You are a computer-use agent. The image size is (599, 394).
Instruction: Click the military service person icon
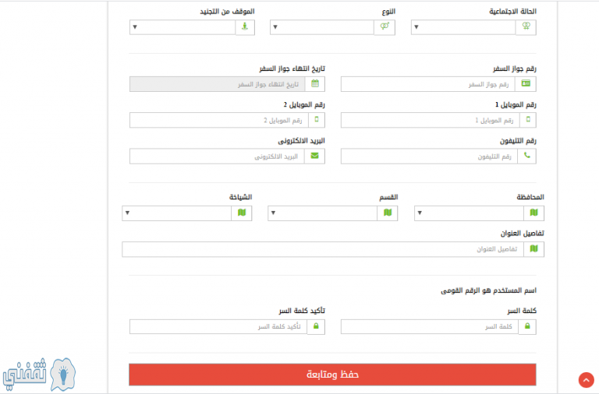[x=245, y=26]
